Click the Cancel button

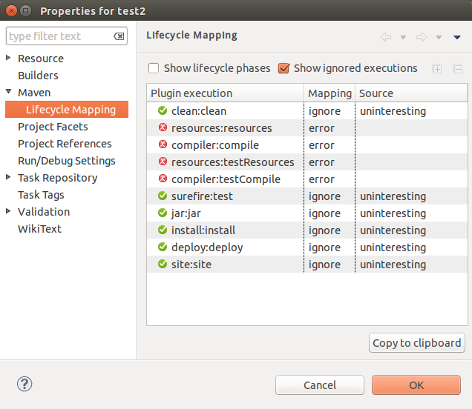[x=320, y=385]
